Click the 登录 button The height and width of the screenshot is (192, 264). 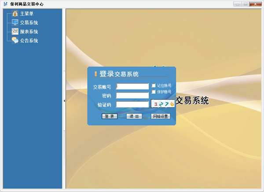tap(110, 116)
